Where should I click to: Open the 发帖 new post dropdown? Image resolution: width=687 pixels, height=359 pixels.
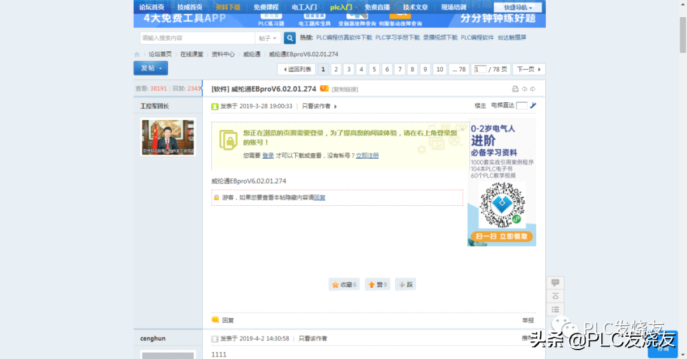[150, 69]
